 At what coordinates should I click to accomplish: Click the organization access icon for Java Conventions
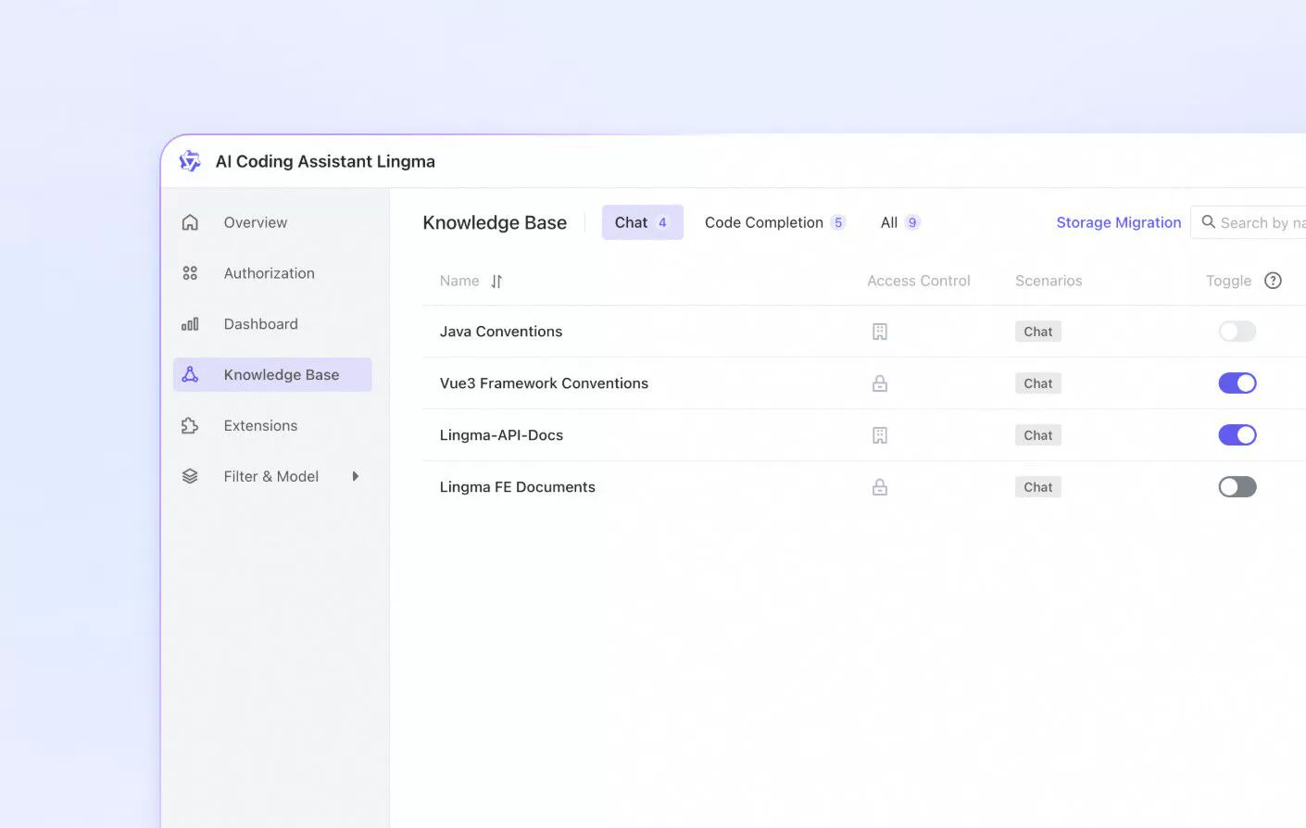(879, 331)
